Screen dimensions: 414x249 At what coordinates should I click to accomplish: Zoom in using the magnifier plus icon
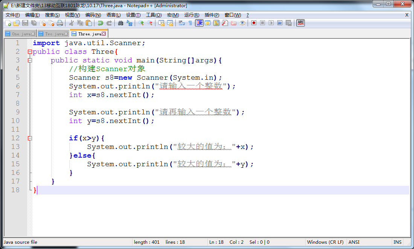(x=141, y=23)
